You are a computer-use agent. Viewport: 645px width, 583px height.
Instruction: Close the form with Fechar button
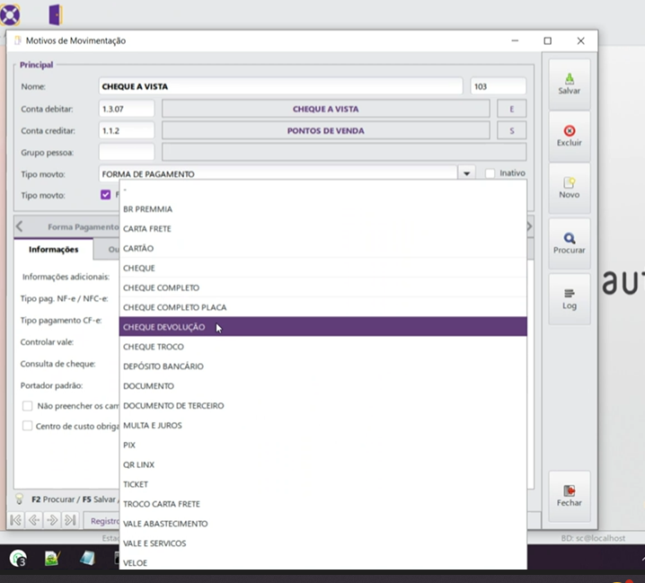click(570, 496)
